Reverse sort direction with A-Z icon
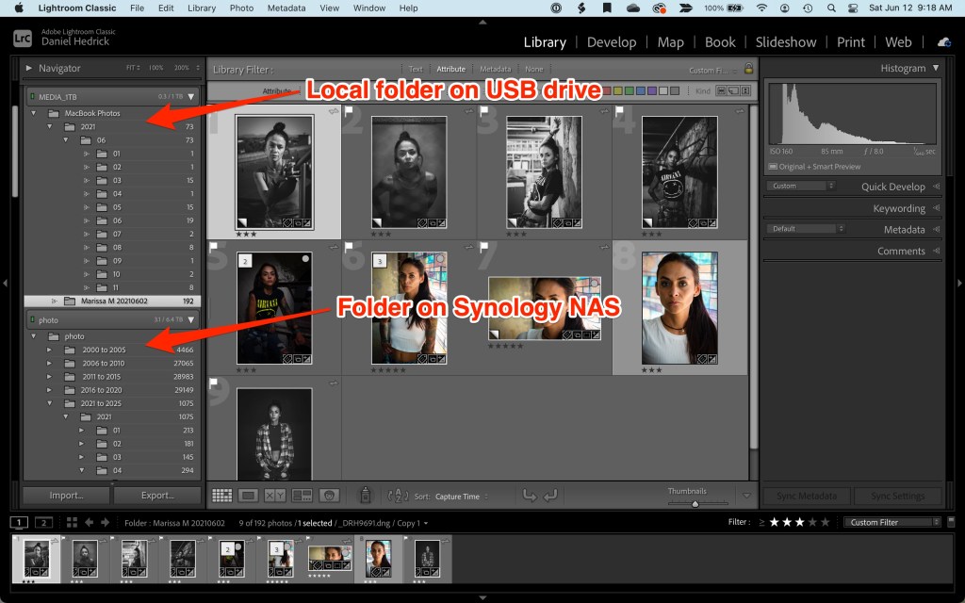This screenshot has width=965, height=603. click(x=398, y=496)
